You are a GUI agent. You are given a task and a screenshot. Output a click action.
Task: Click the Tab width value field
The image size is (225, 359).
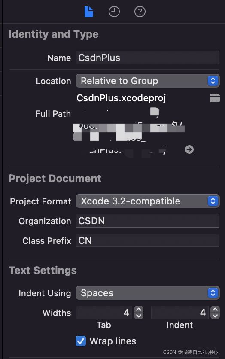tap(104, 313)
